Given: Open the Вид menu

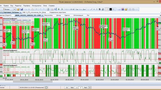Looking at the screenshot, I should 12,6.
